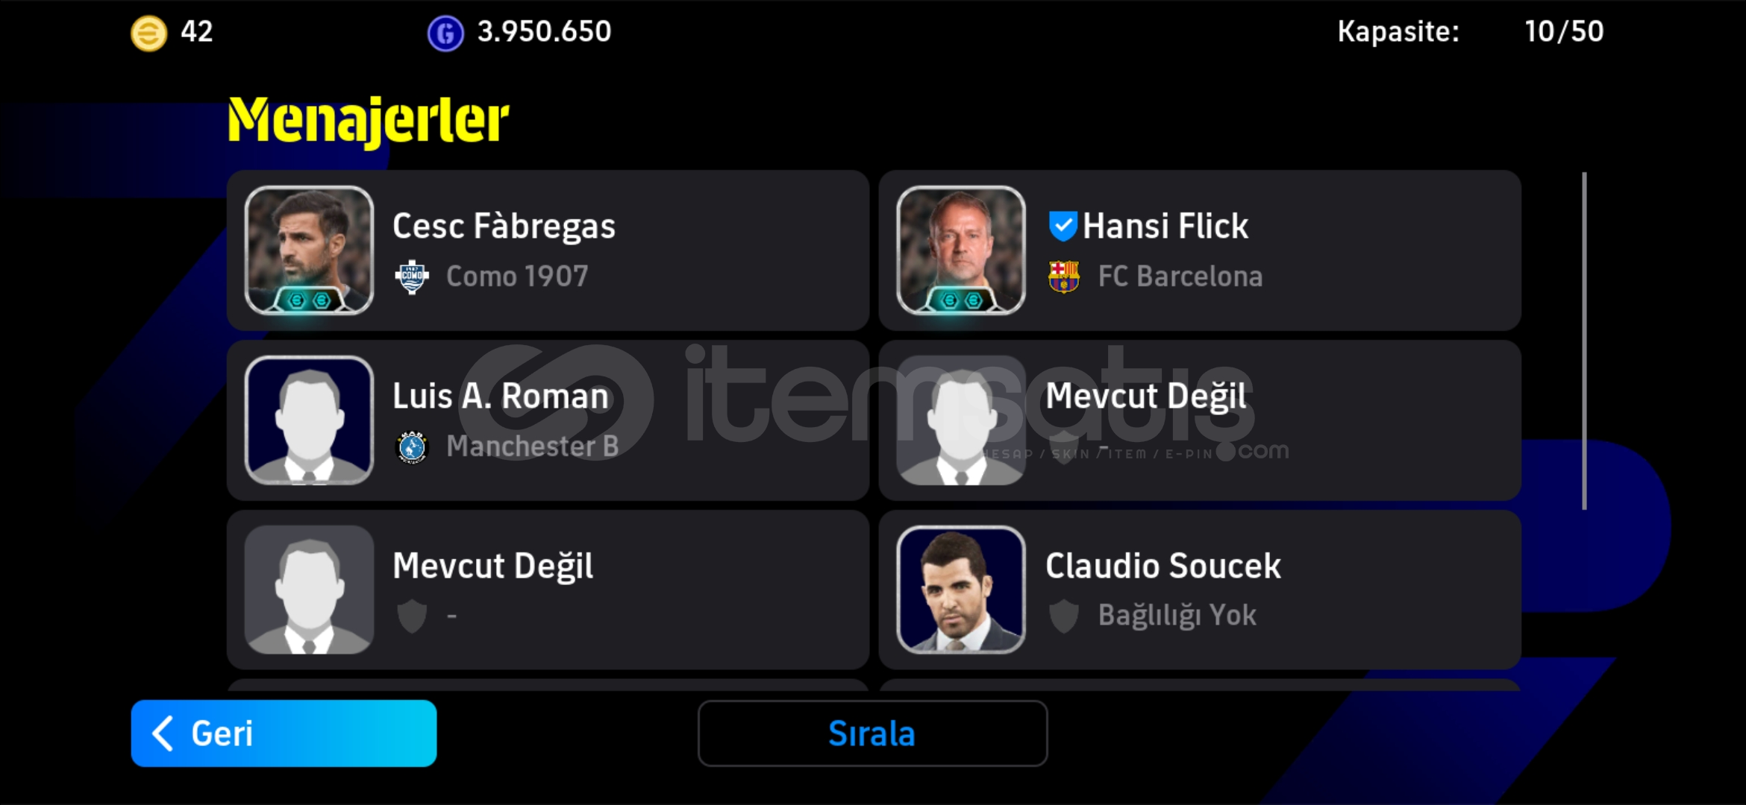
Task: Tap the blue verified badge beside Hansi Flick
Action: (x=1063, y=226)
